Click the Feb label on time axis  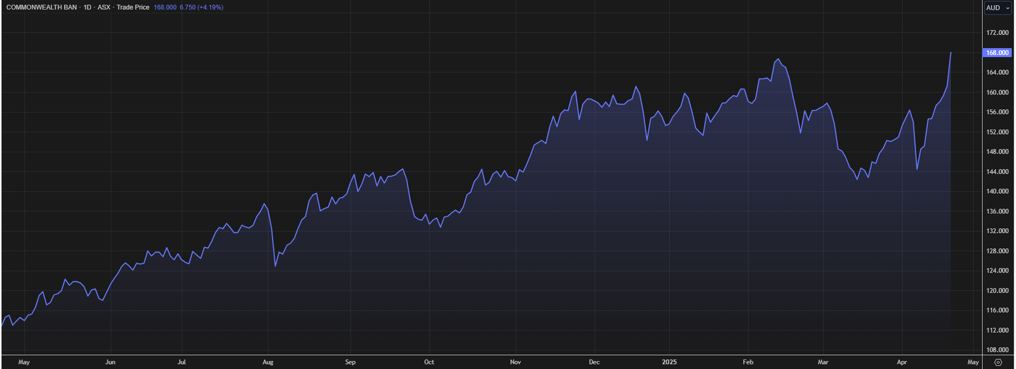tap(748, 362)
